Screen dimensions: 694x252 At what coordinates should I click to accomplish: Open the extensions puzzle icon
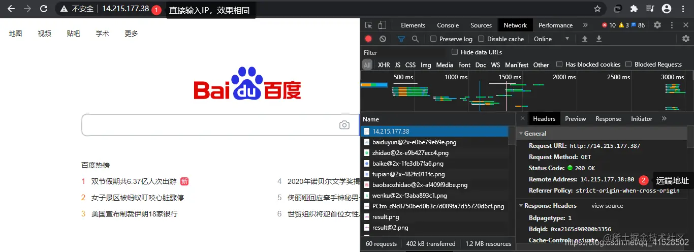click(634, 9)
